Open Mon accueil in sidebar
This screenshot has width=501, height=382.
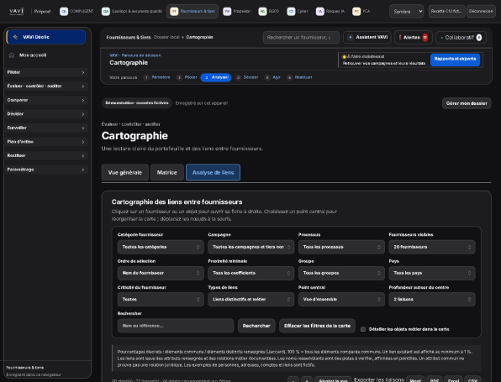[46, 55]
